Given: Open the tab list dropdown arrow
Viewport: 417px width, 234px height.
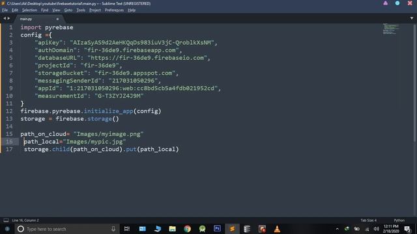Looking at the screenshot, I should tap(412, 18).
